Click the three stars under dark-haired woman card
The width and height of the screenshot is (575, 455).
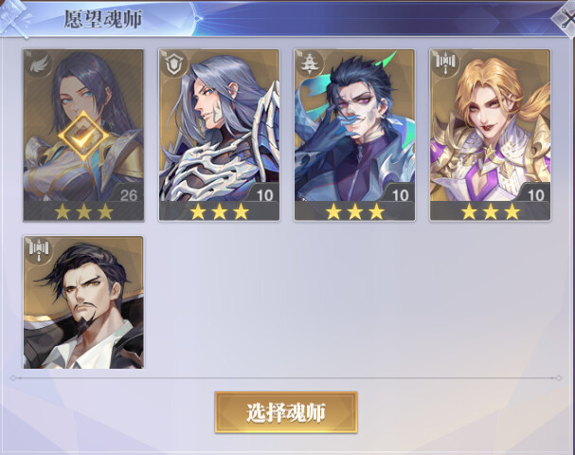tap(83, 211)
